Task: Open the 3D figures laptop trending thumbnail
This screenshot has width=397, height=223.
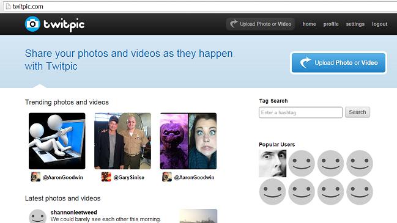Action: pyautogui.click(x=57, y=141)
